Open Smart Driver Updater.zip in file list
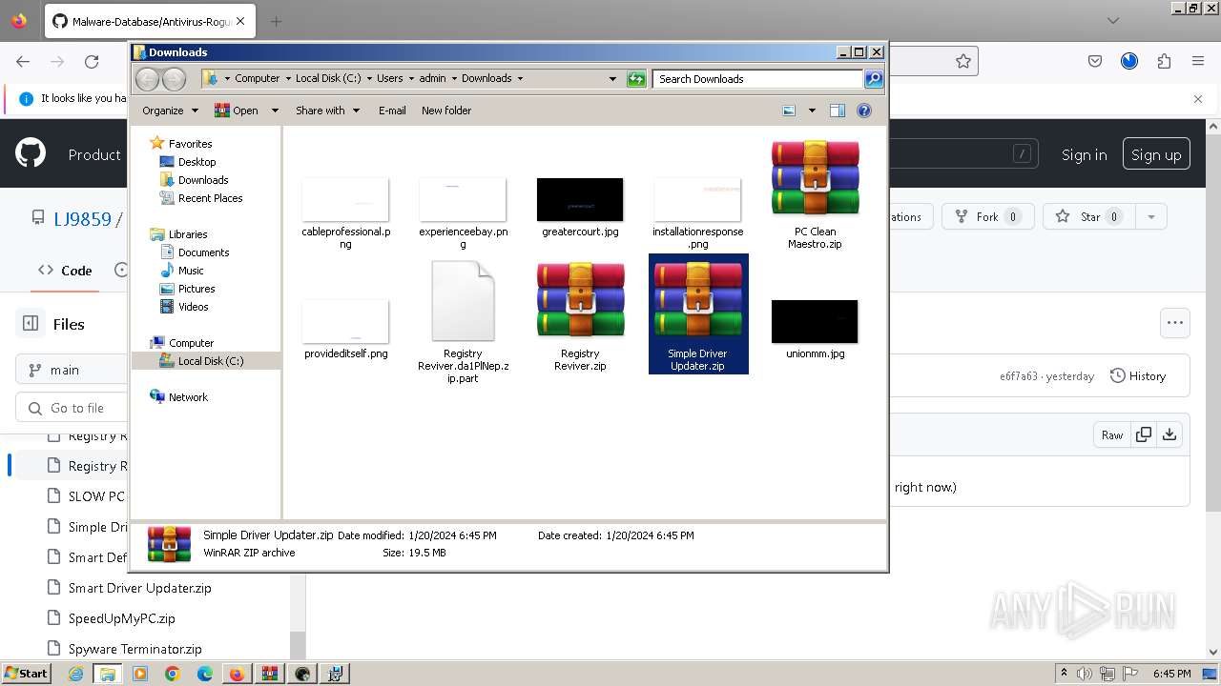1221x686 pixels. [140, 588]
